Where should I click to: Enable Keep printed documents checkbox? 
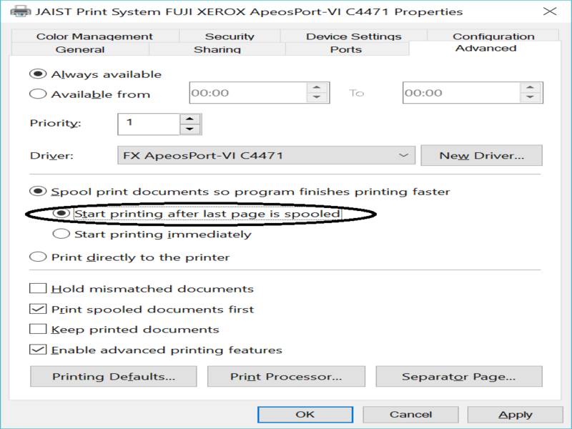pyautogui.click(x=36, y=330)
